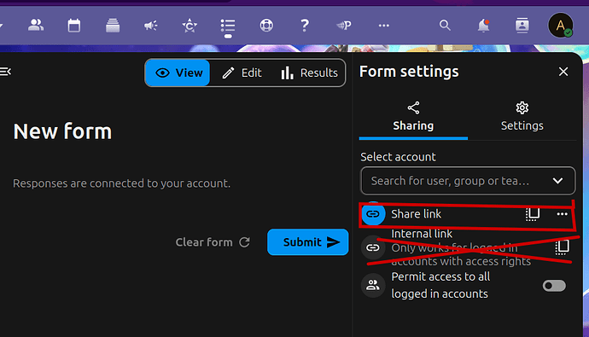Open the lifebuoy support icon

click(x=266, y=26)
